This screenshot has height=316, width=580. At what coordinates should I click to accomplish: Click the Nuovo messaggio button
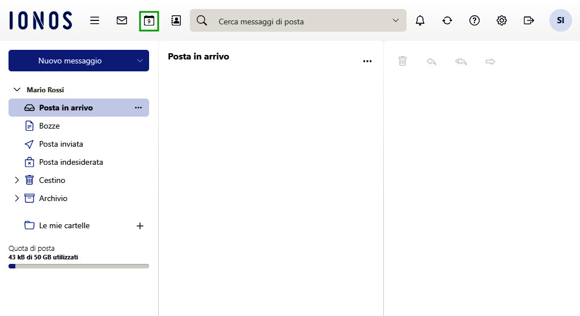pos(70,61)
